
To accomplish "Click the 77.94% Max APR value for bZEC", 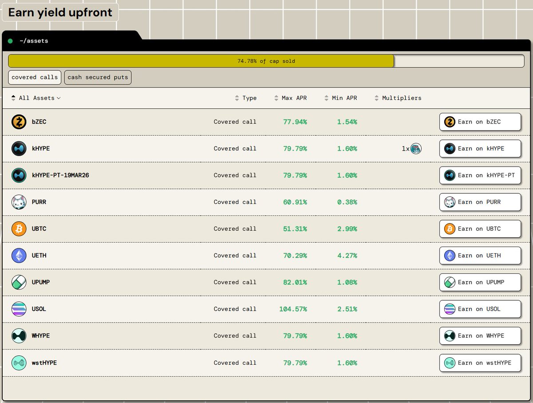I will (295, 122).
